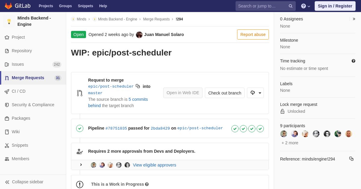The image size is (361, 189).
Task: Click the unlocked padlock icon
Action: tap(282, 111)
